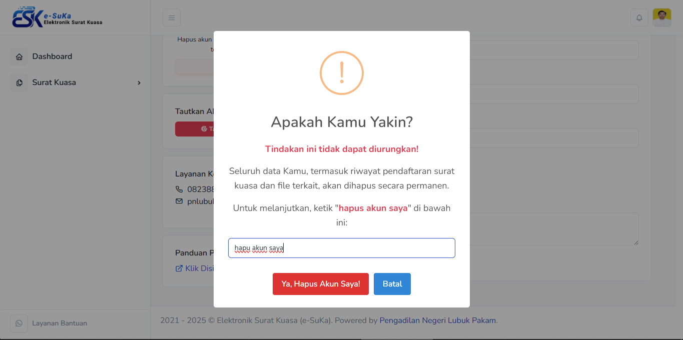
Task: Click the Dashboard home icon
Action: (x=20, y=57)
